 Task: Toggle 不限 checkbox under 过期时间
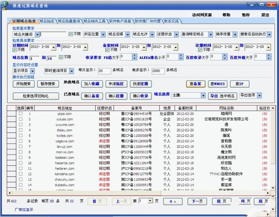14,50
